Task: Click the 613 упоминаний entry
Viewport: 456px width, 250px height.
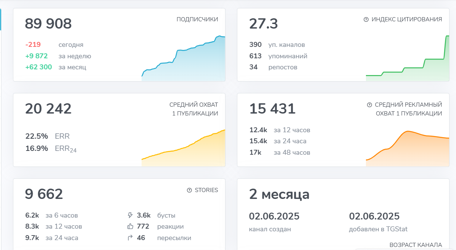Action: click(278, 56)
